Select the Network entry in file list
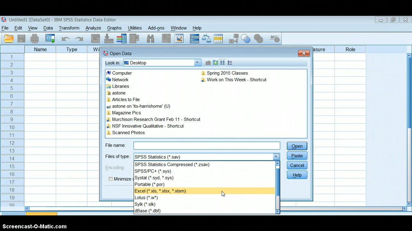The width and height of the screenshot is (412, 231). pos(117,80)
